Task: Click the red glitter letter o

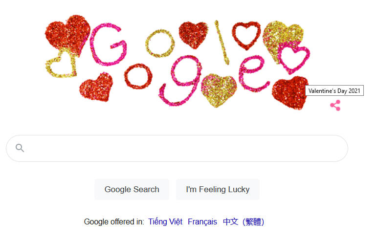Action: (138, 76)
